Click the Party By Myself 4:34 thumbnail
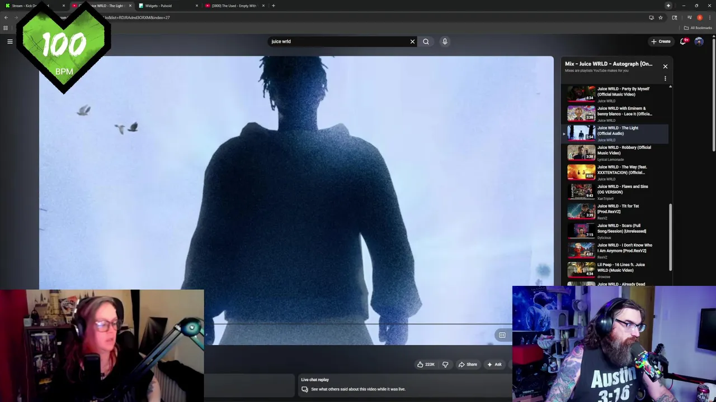This screenshot has width=716, height=402. coord(581,94)
